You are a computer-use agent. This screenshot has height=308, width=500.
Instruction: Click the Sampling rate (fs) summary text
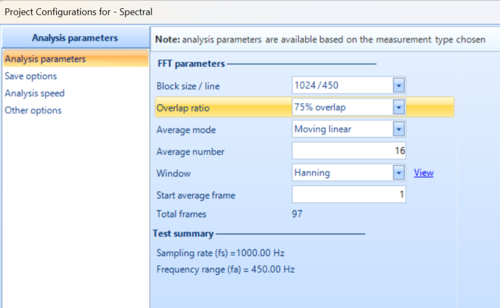220,253
